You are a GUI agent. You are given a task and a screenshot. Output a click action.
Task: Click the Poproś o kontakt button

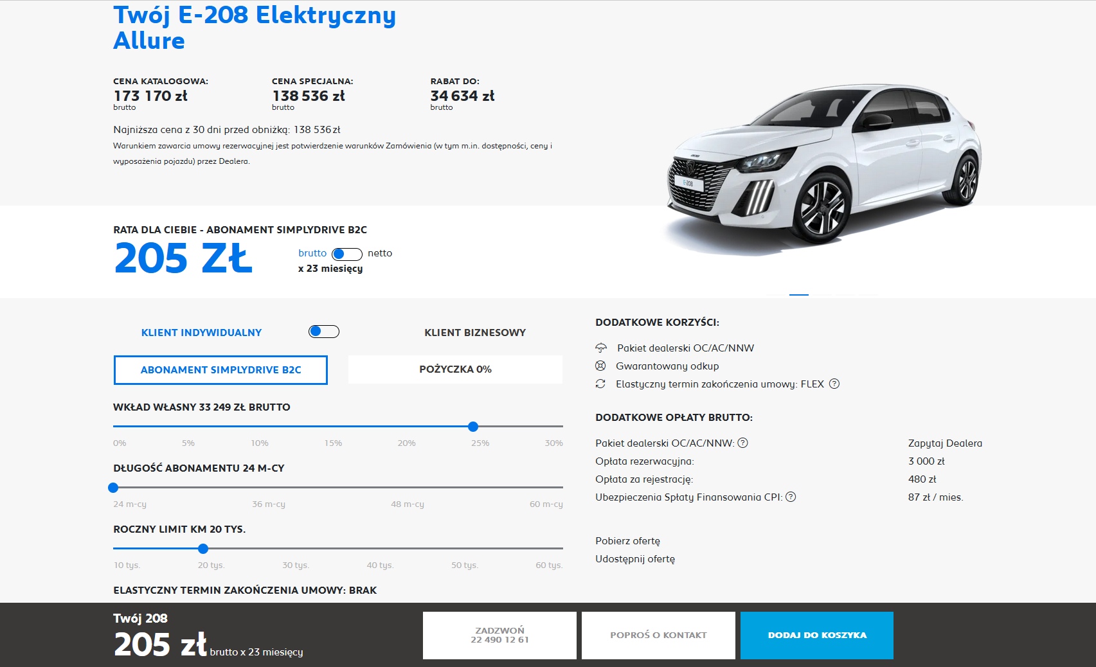(658, 636)
